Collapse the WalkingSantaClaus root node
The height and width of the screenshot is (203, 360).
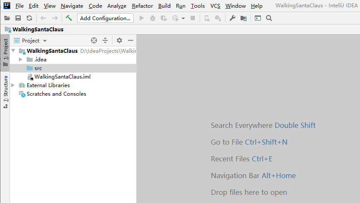click(x=13, y=51)
